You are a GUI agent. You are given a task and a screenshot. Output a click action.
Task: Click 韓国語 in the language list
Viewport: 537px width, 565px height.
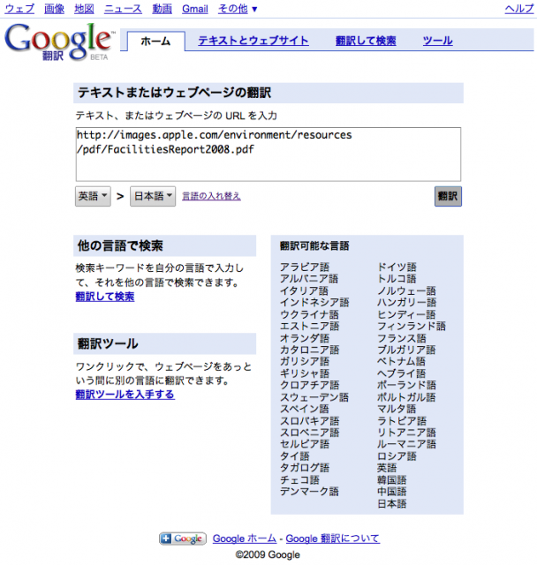pyautogui.click(x=392, y=479)
